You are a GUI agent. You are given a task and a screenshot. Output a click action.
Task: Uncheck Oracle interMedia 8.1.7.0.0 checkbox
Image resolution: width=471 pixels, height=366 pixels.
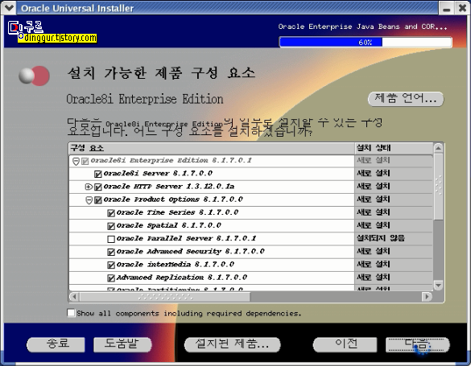pyautogui.click(x=111, y=265)
